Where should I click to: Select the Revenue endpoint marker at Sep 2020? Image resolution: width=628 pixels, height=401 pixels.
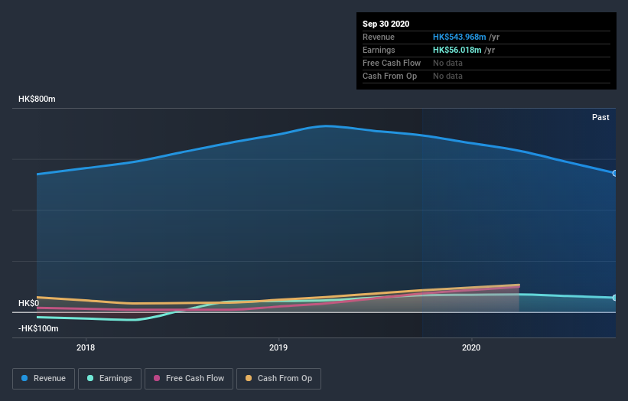tap(614, 174)
